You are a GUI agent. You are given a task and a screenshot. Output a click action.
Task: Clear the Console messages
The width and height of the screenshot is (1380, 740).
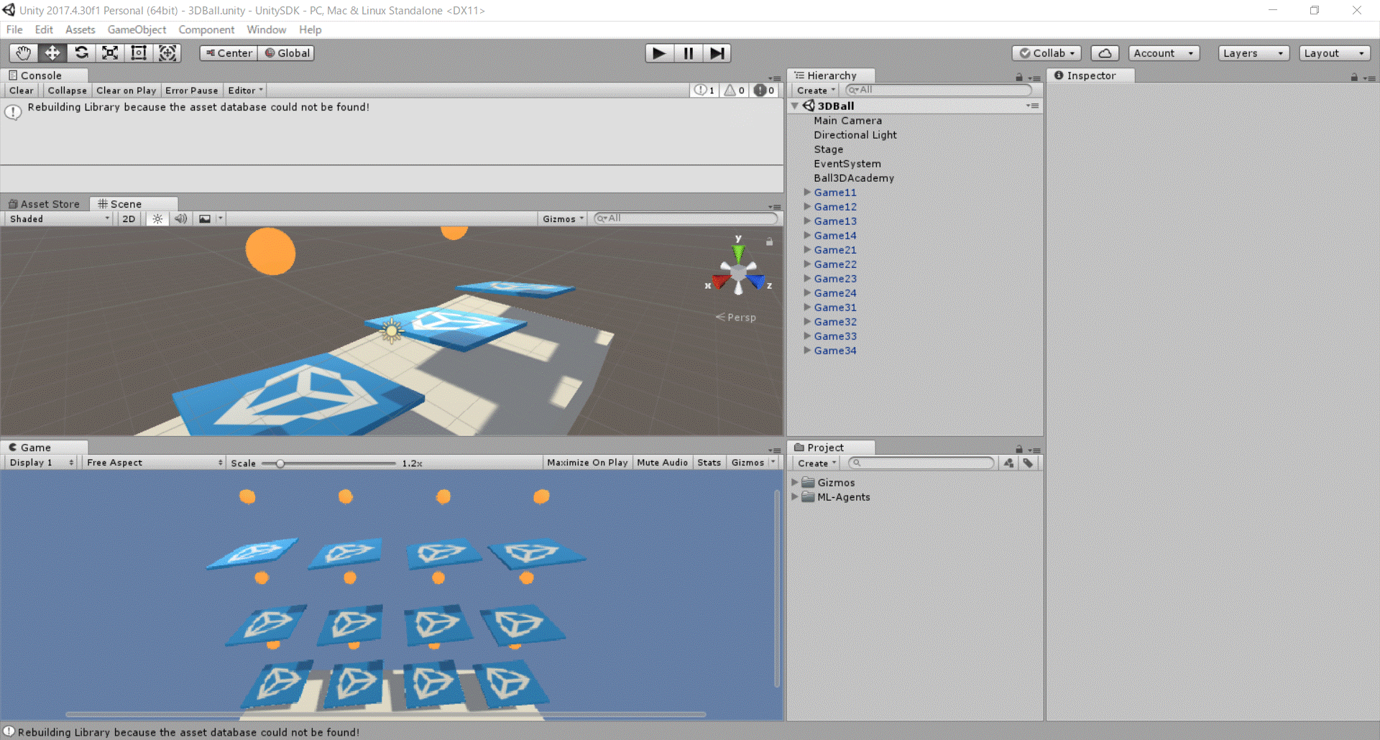click(x=21, y=91)
